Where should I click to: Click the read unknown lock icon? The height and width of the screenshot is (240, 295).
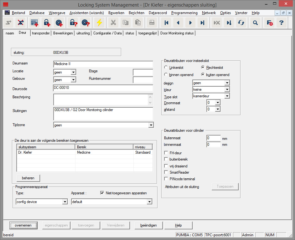click(x=73, y=23)
